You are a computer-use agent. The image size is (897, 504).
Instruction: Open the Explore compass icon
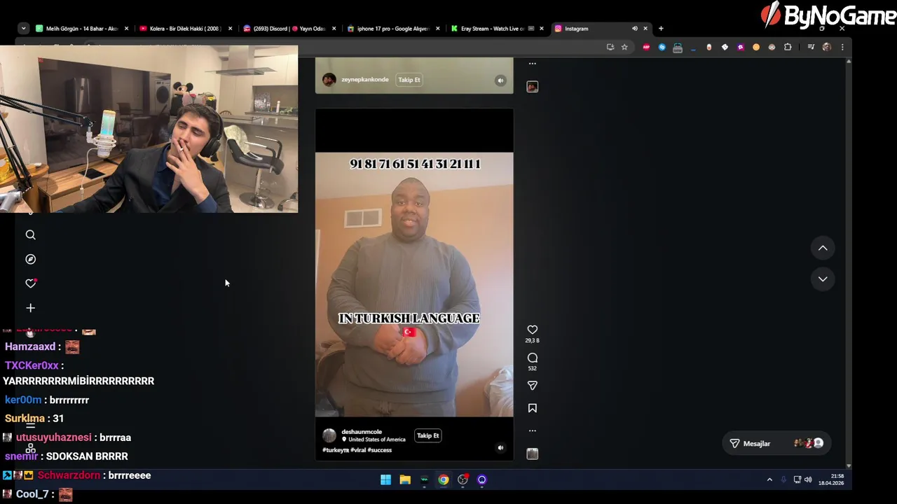click(30, 259)
